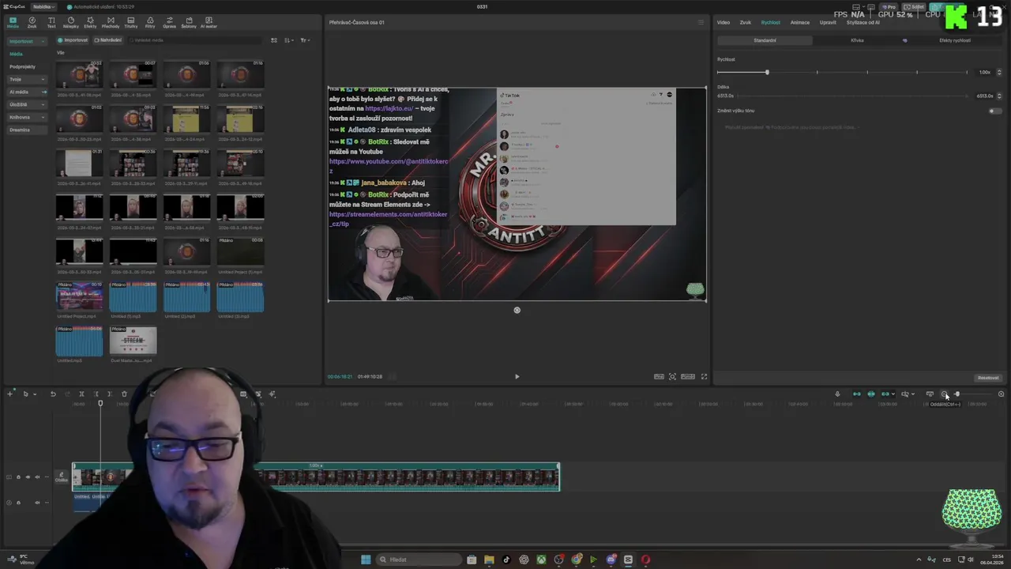1011x569 pixels.
Task: Toggle the main track magnet icon
Action: [x=856, y=394]
